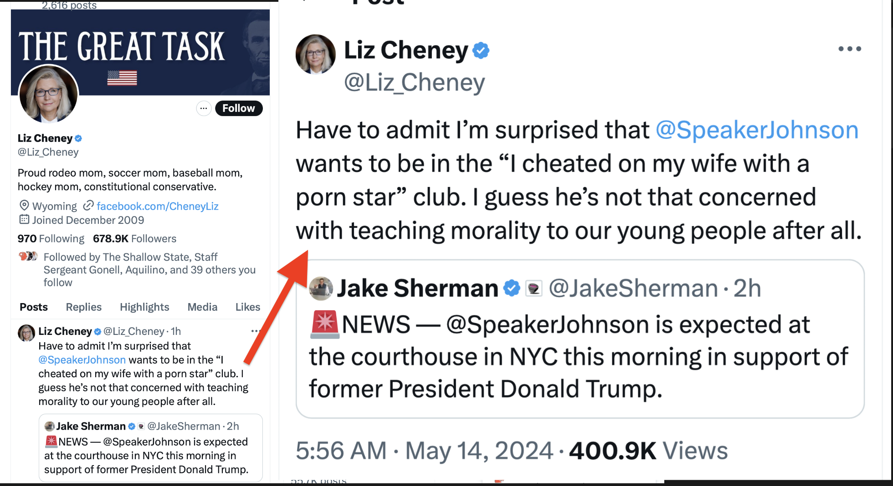Open the profile more-options ellipsis button
The height and width of the screenshot is (486, 893).
click(204, 108)
